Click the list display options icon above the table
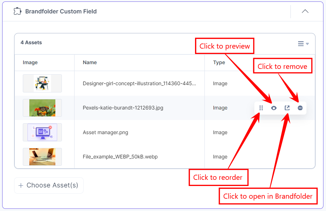 300,44
